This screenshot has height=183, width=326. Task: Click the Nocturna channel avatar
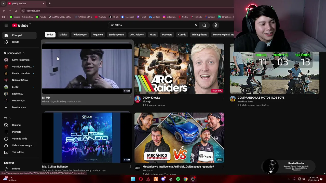tap(138, 168)
